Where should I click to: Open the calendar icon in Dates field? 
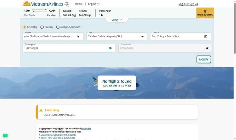point(206,36)
